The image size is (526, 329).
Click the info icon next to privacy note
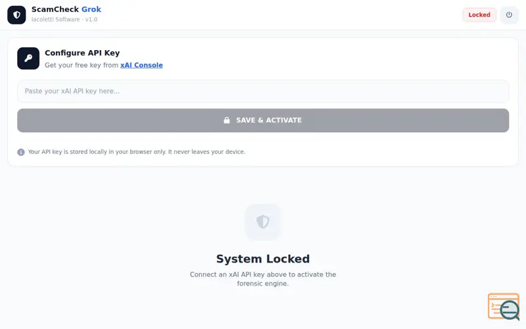point(21,152)
